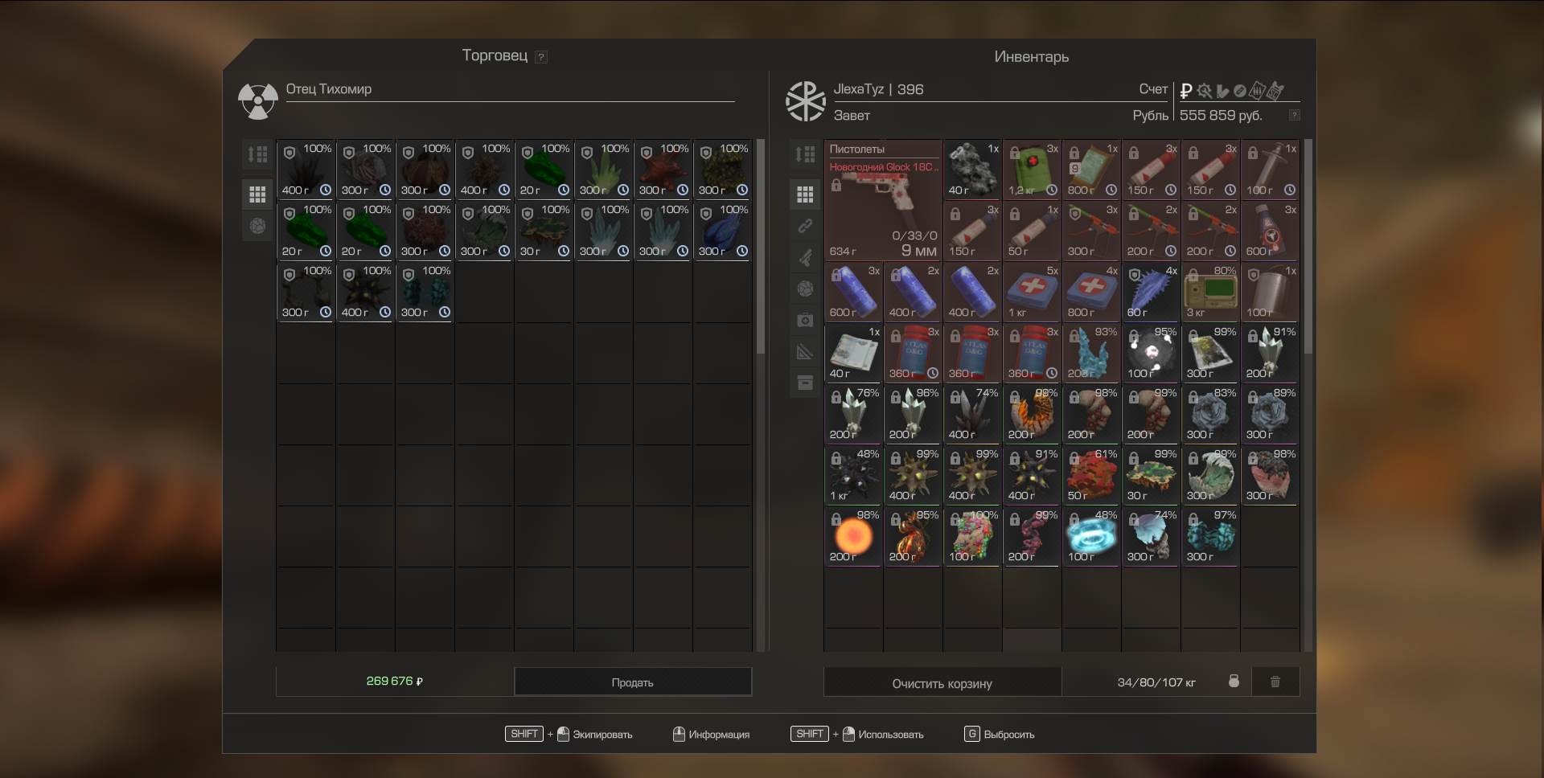The width and height of the screenshot is (1544, 778).
Task: Click the trader name Отец Тихомир
Action: tap(329, 89)
